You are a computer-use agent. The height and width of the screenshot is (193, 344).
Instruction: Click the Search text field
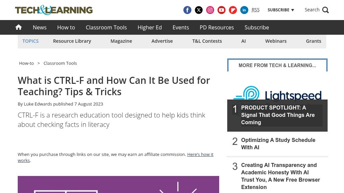click(x=312, y=10)
